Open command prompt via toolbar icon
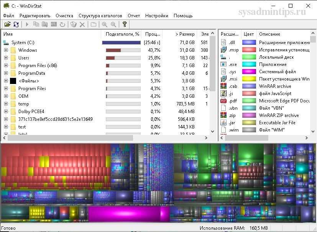This screenshot has width=317, height=232. [54, 25]
